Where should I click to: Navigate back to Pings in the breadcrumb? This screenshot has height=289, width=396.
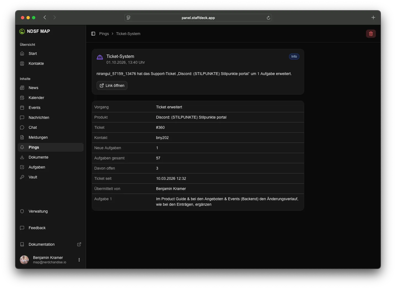[104, 34]
